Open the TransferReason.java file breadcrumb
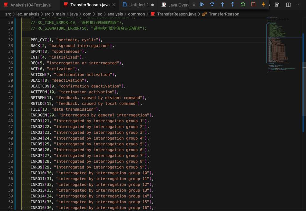The image size is (306, 211). (177, 14)
